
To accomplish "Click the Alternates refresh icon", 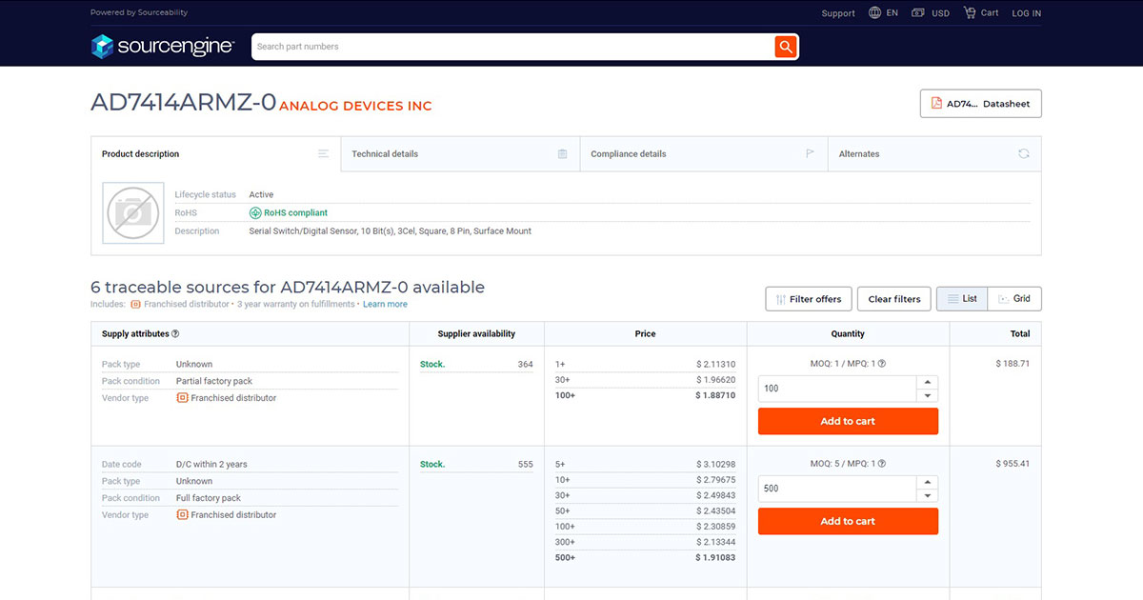I will coord(1024,153).
